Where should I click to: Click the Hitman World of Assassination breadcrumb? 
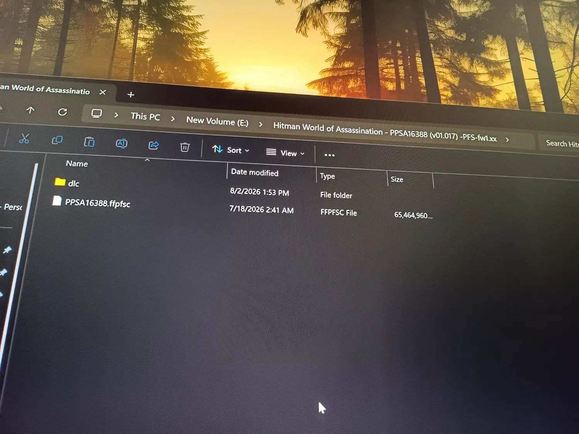click(385, 132)
